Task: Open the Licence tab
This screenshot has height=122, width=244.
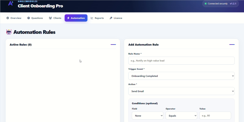Action: (116, 18)
